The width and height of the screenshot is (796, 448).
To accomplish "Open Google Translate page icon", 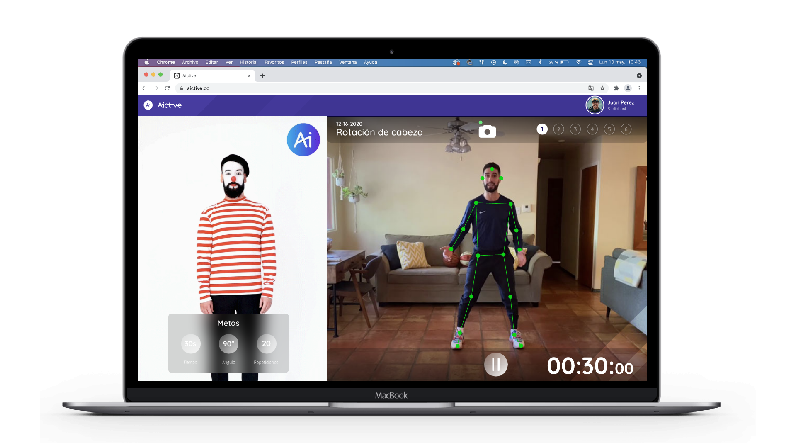I will tap(591, 88).
